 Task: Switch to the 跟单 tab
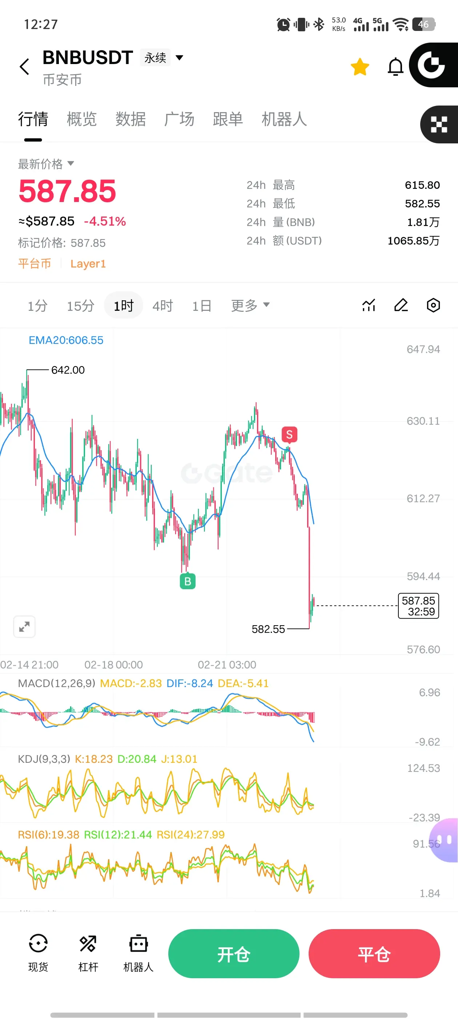(x=228, y=119)
